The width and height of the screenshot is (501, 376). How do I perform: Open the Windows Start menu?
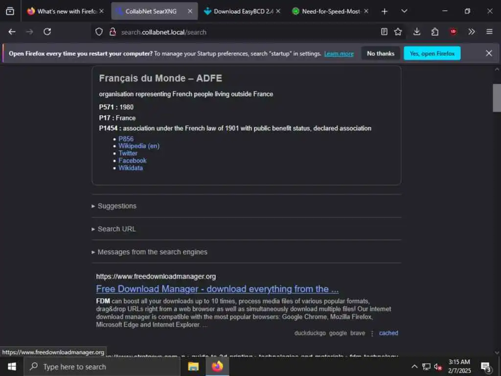12,366
